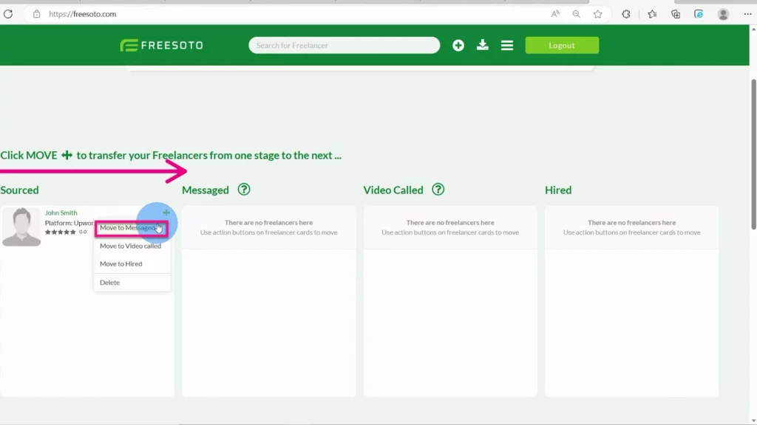Click the Sourced column heading
The height and width of the screenshot is (425, 757).
pos(19,190)
